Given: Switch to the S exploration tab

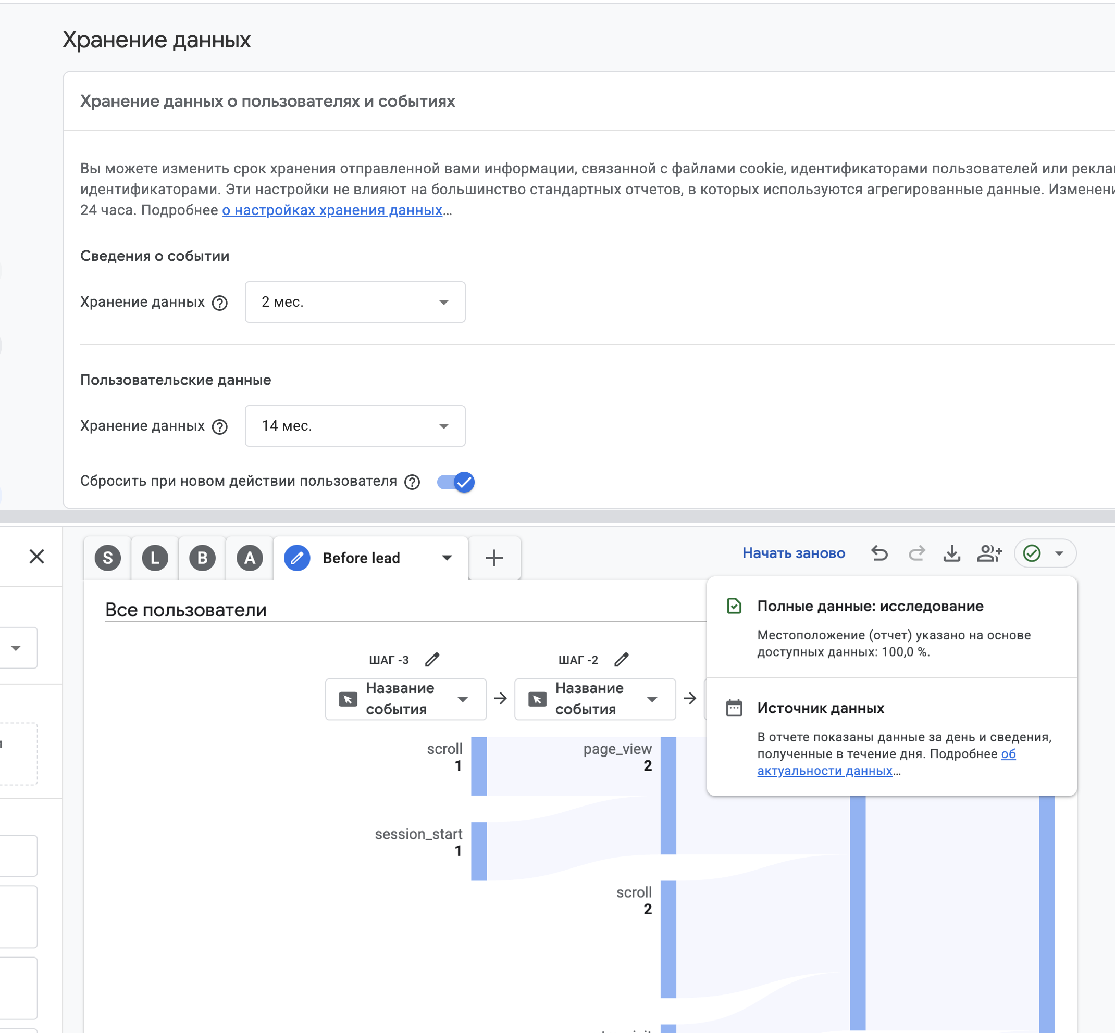Looking at the screenshot, I should 107,558.
